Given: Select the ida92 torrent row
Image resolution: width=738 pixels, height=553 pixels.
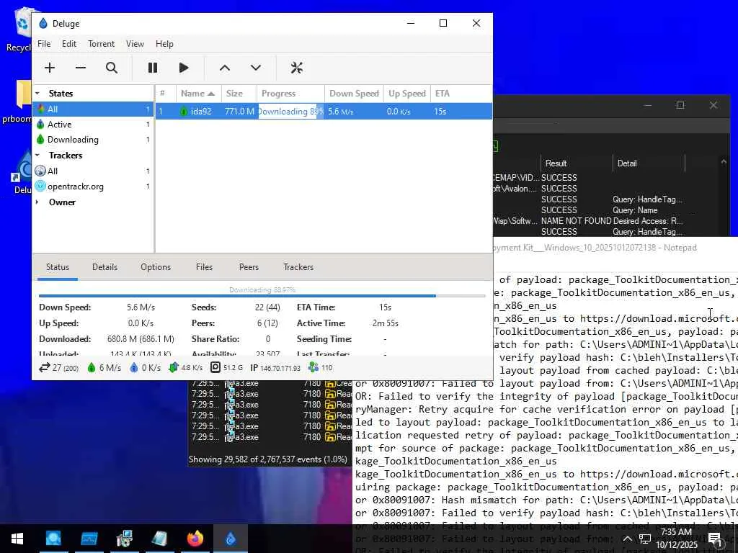Looking at the screenshot, I should point(324,112).
